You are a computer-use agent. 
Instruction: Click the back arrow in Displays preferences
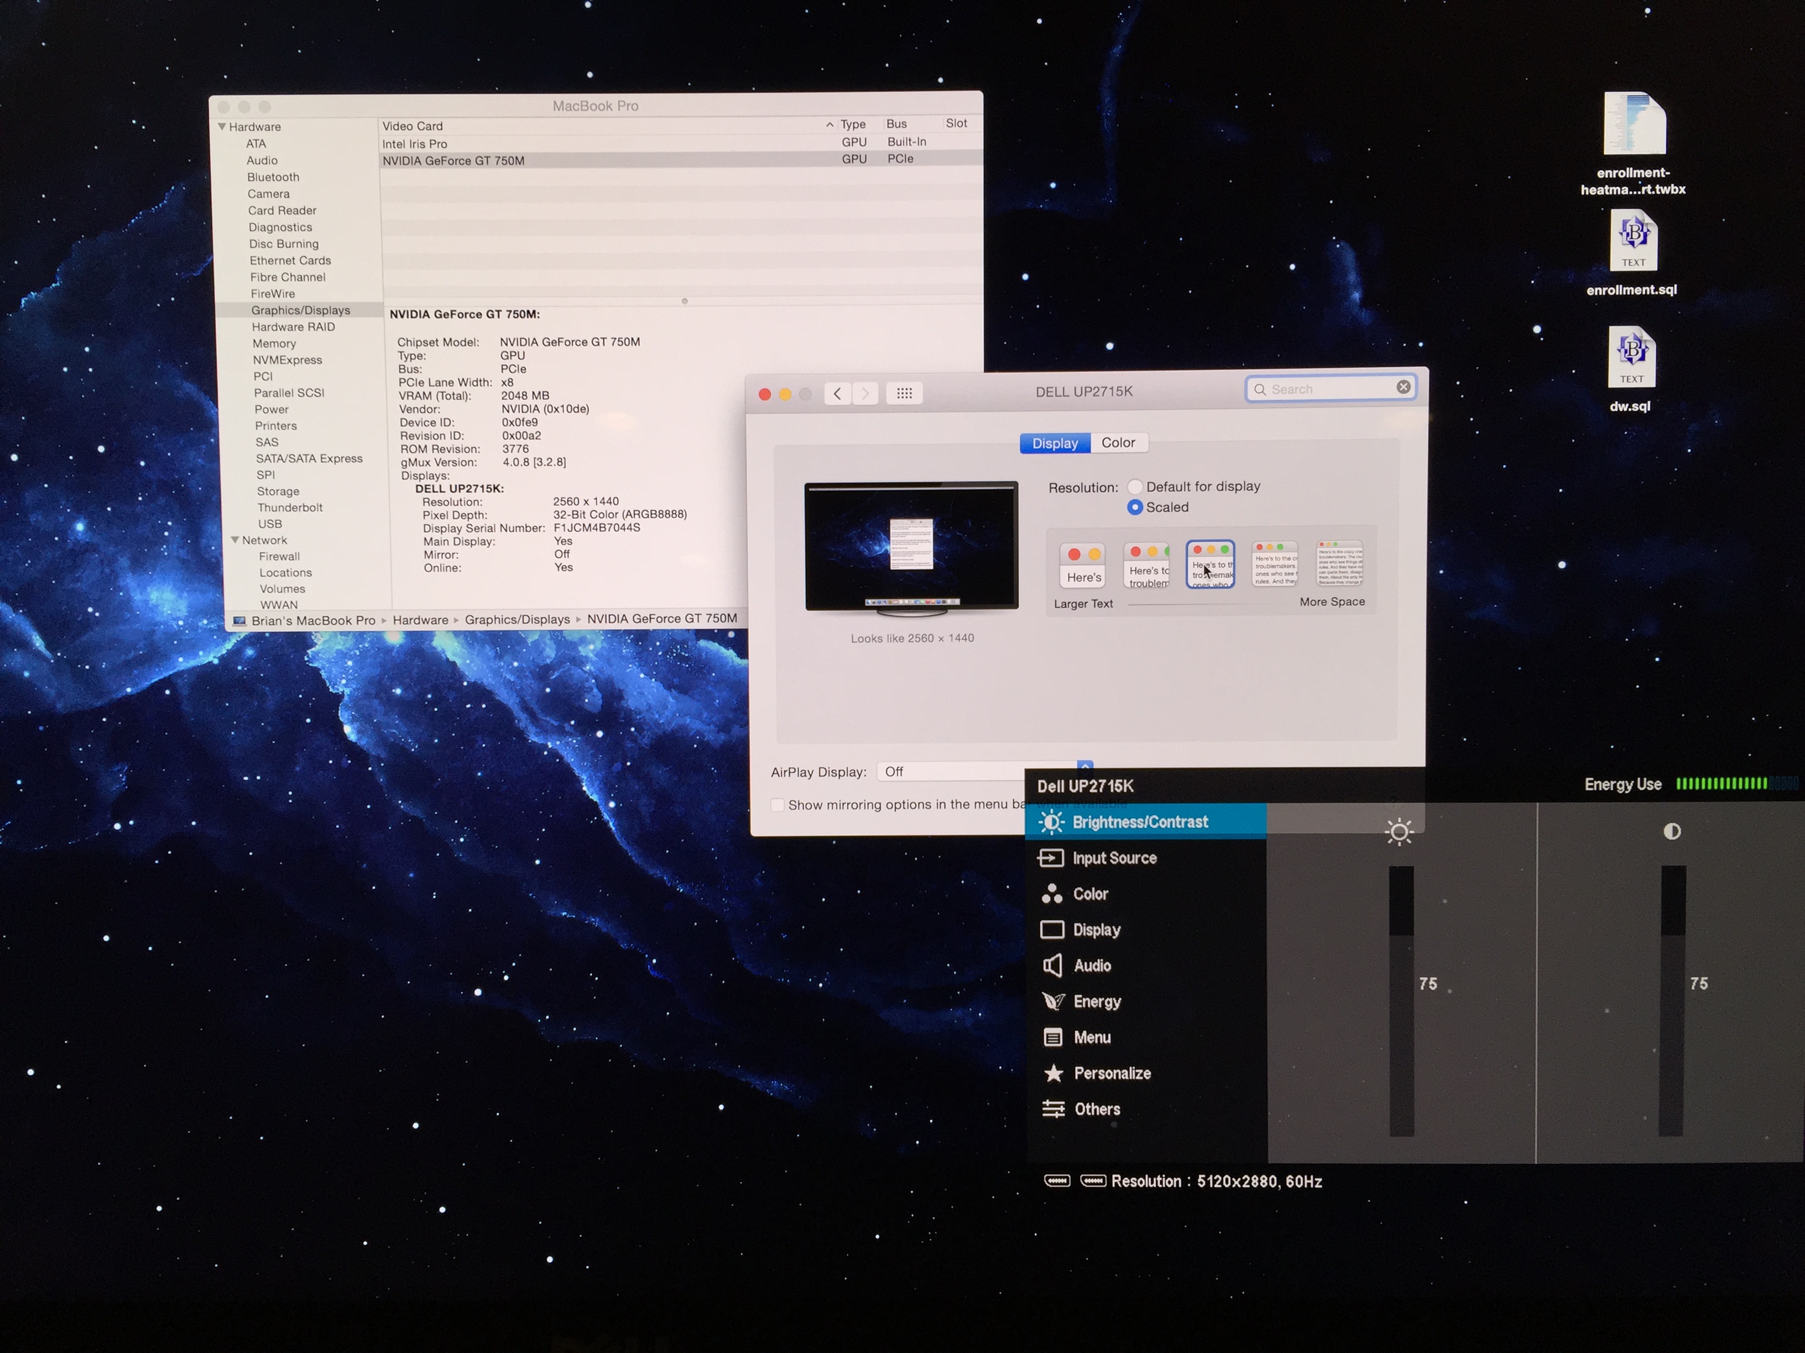pos(837,394)
